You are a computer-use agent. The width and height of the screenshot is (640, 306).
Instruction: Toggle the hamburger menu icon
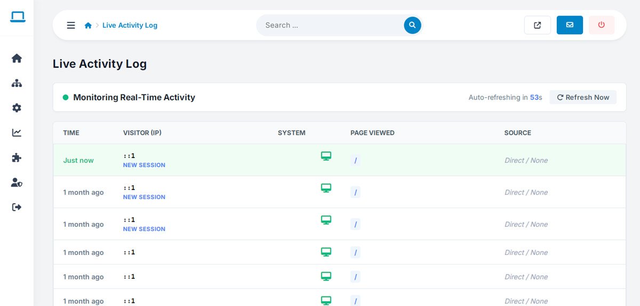[71, 25]
